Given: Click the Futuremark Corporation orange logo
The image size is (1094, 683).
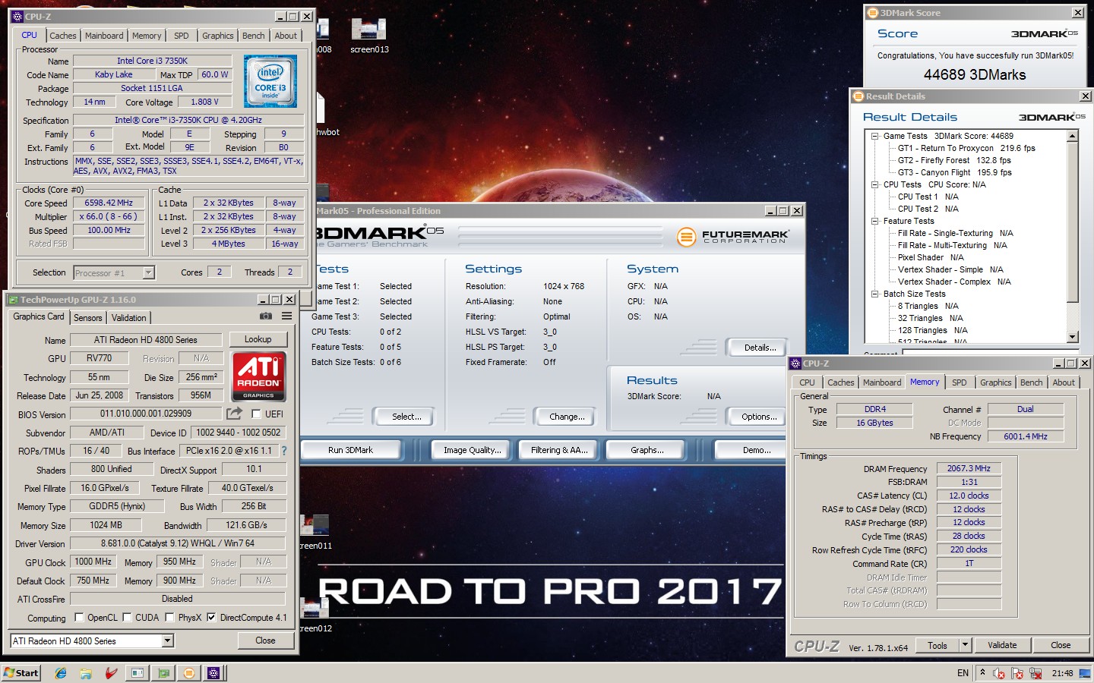Looking at the screenshot, I should coord(686,237).
